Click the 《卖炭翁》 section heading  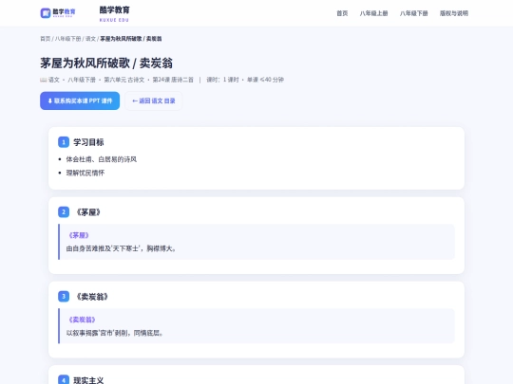(x=91, y=297)
